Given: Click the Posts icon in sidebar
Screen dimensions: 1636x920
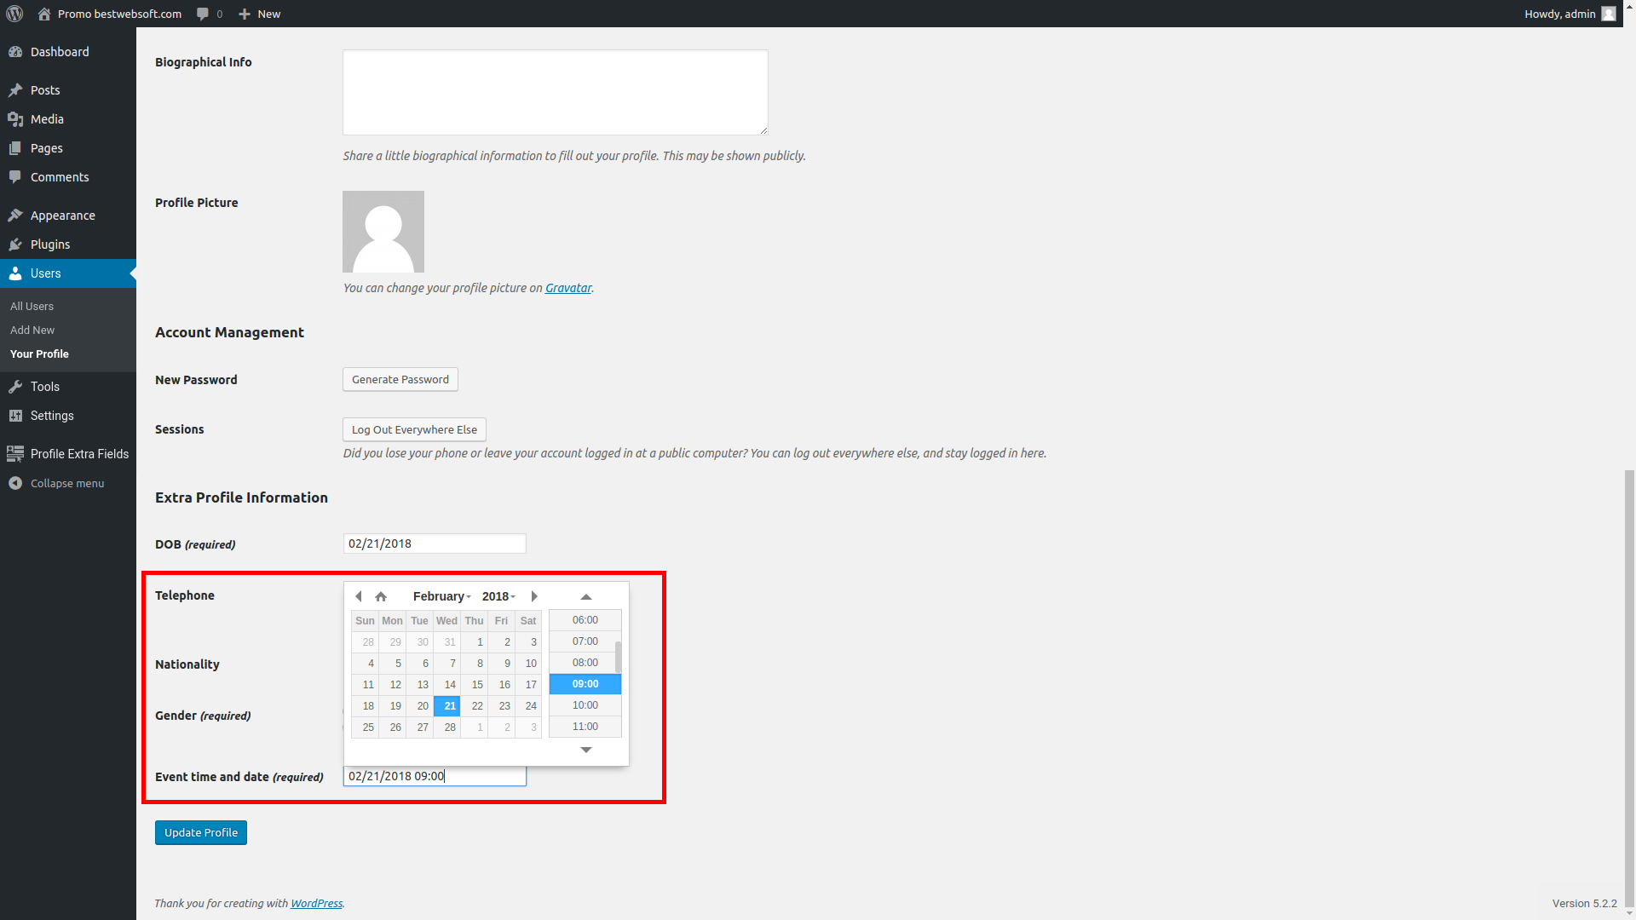Looking at the screenshot, I should click(x=15, y=89).
